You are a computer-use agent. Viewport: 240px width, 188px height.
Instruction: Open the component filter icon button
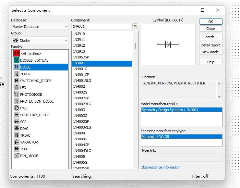coord(135,26)
